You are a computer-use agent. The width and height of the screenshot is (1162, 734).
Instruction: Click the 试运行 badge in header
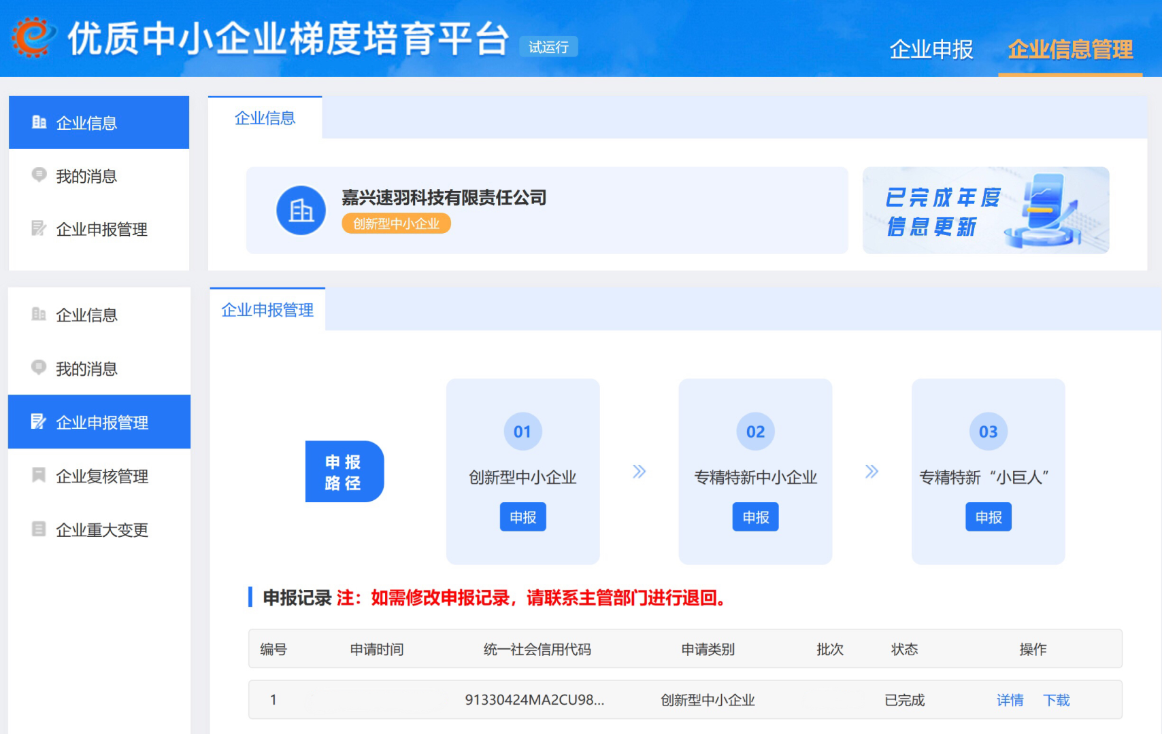[548, 47]
